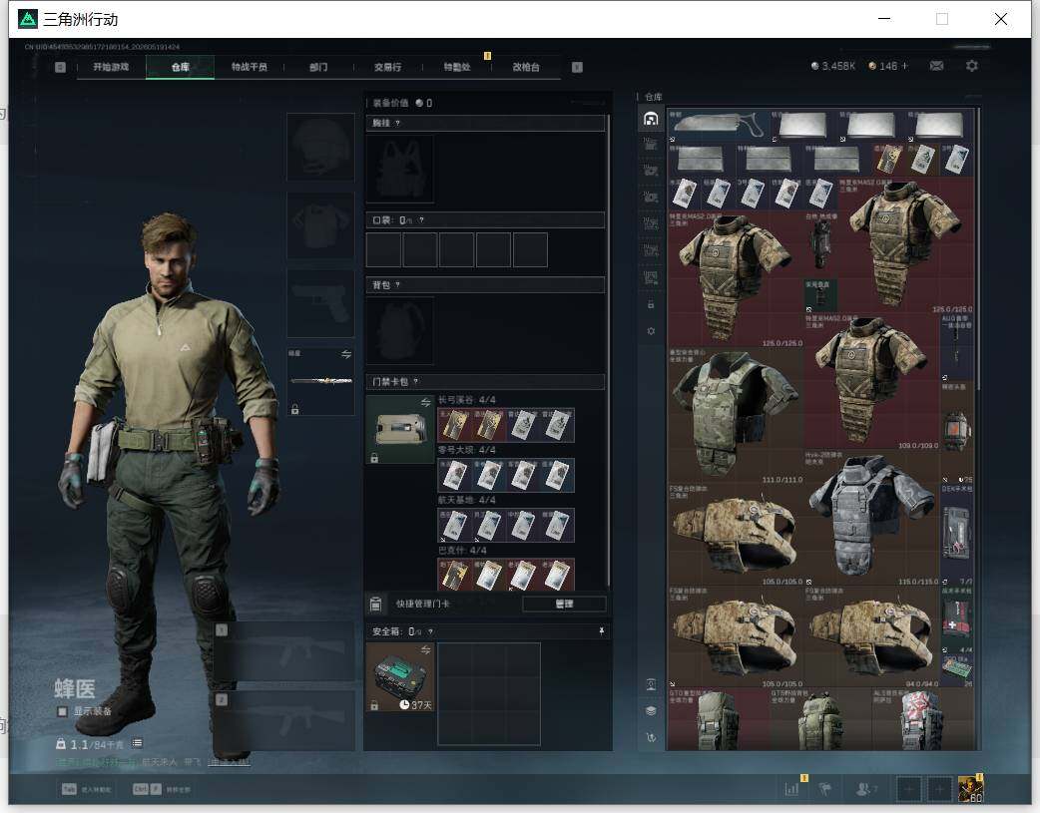
Task: Toggle the 显示装备 checkbox
Action: pos(62,711)
